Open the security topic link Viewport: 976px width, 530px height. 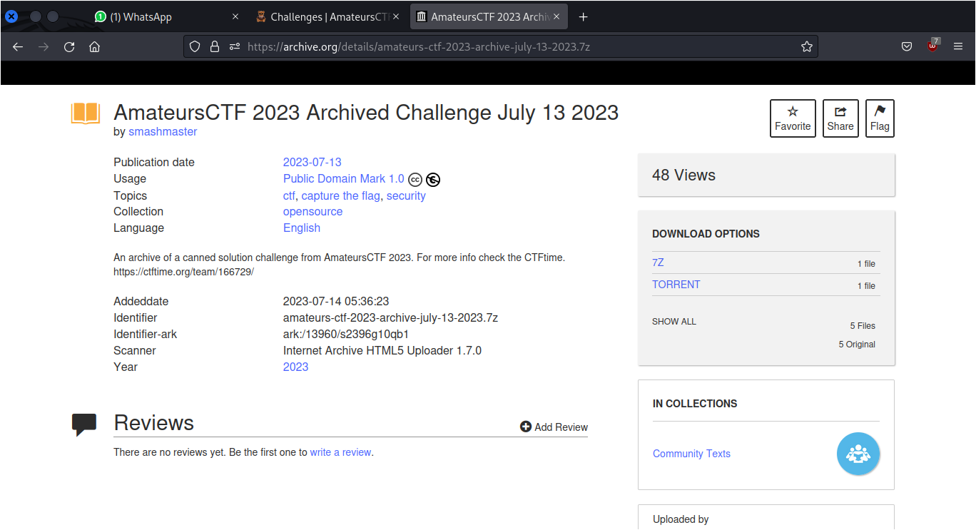[x=406, y=195]
